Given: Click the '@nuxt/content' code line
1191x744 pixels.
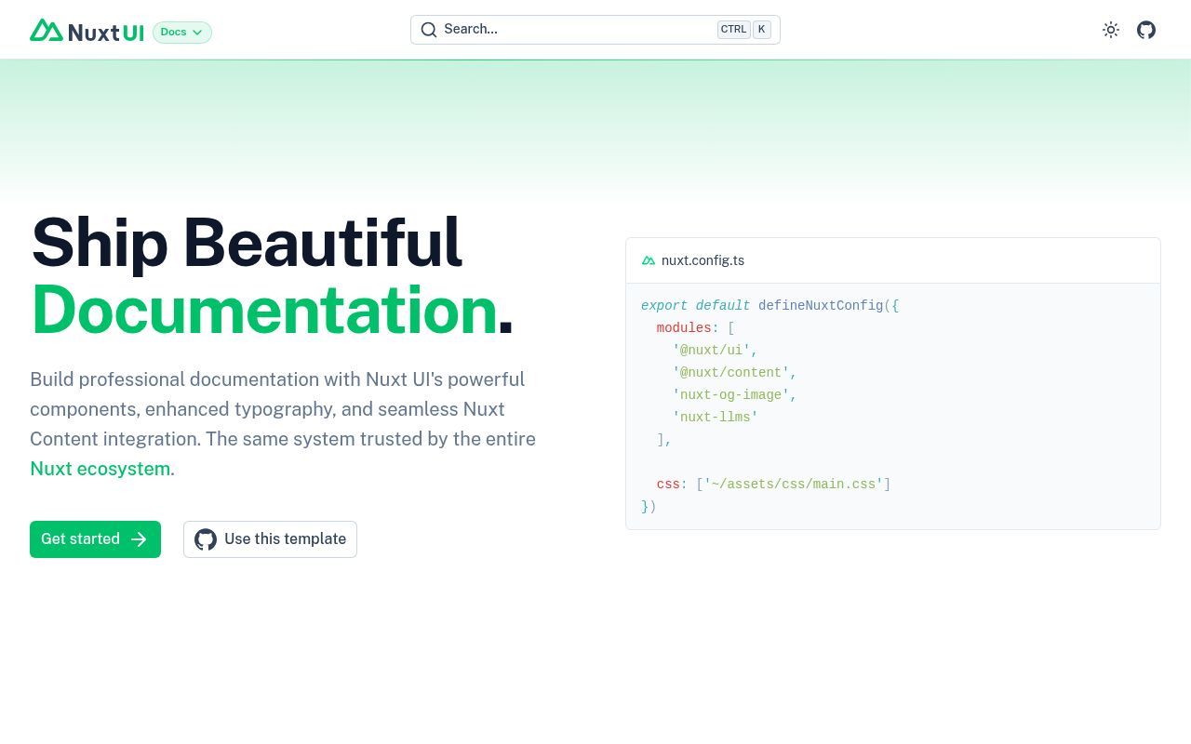Looking at the screenshot, I should (734, 373).
